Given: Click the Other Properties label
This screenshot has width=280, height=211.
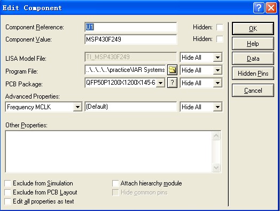Looking at the screenshot, I should coord(26,125).
